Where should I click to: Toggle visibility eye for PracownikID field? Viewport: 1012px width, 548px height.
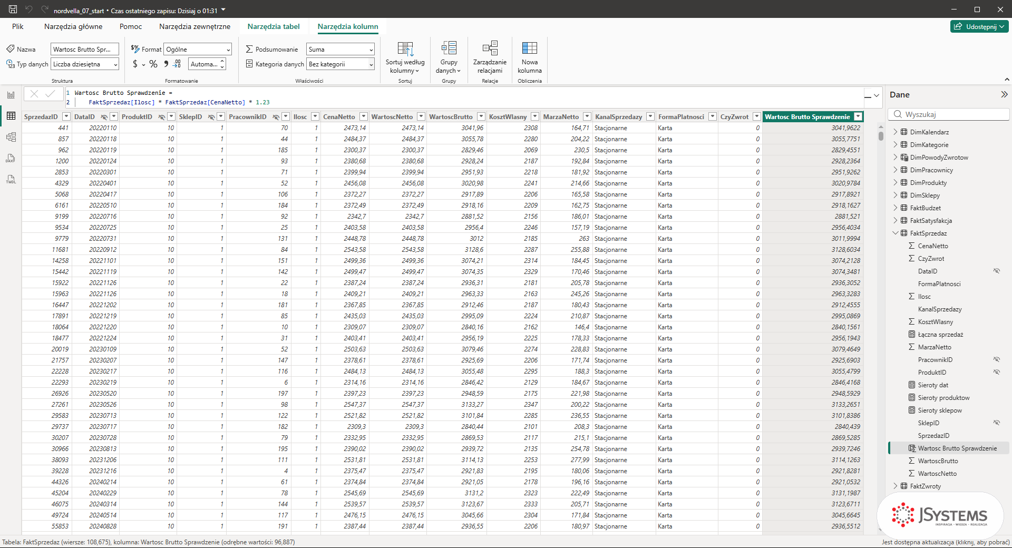(997, 359)
